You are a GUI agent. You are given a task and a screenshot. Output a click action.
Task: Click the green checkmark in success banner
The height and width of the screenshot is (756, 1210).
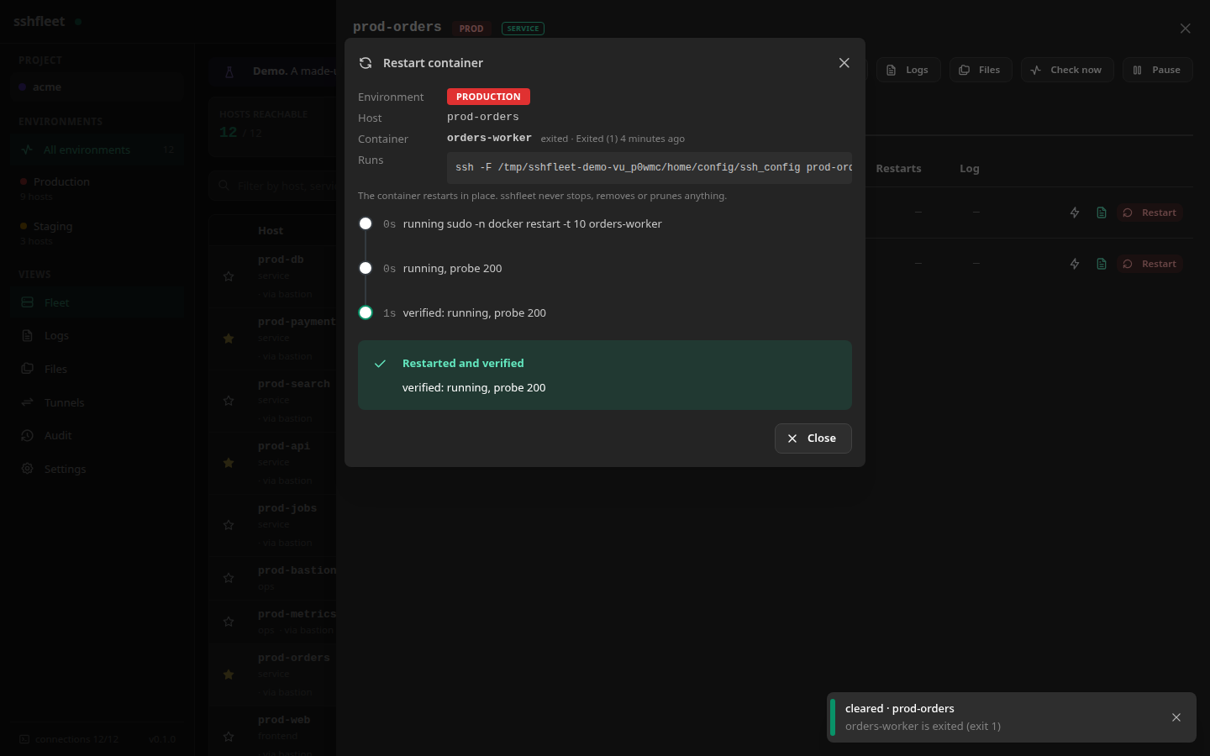click(x=380, y=364)
